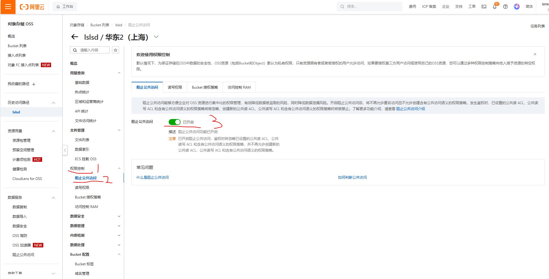Expand the 数据管理 section
Screen dimensions: 549x279
[x=119, y=226]
